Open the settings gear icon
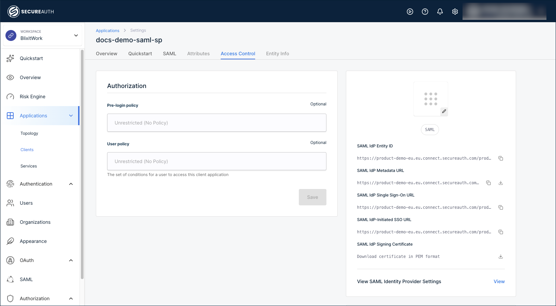Screen dimensions: 556x306 click(455, 12)
